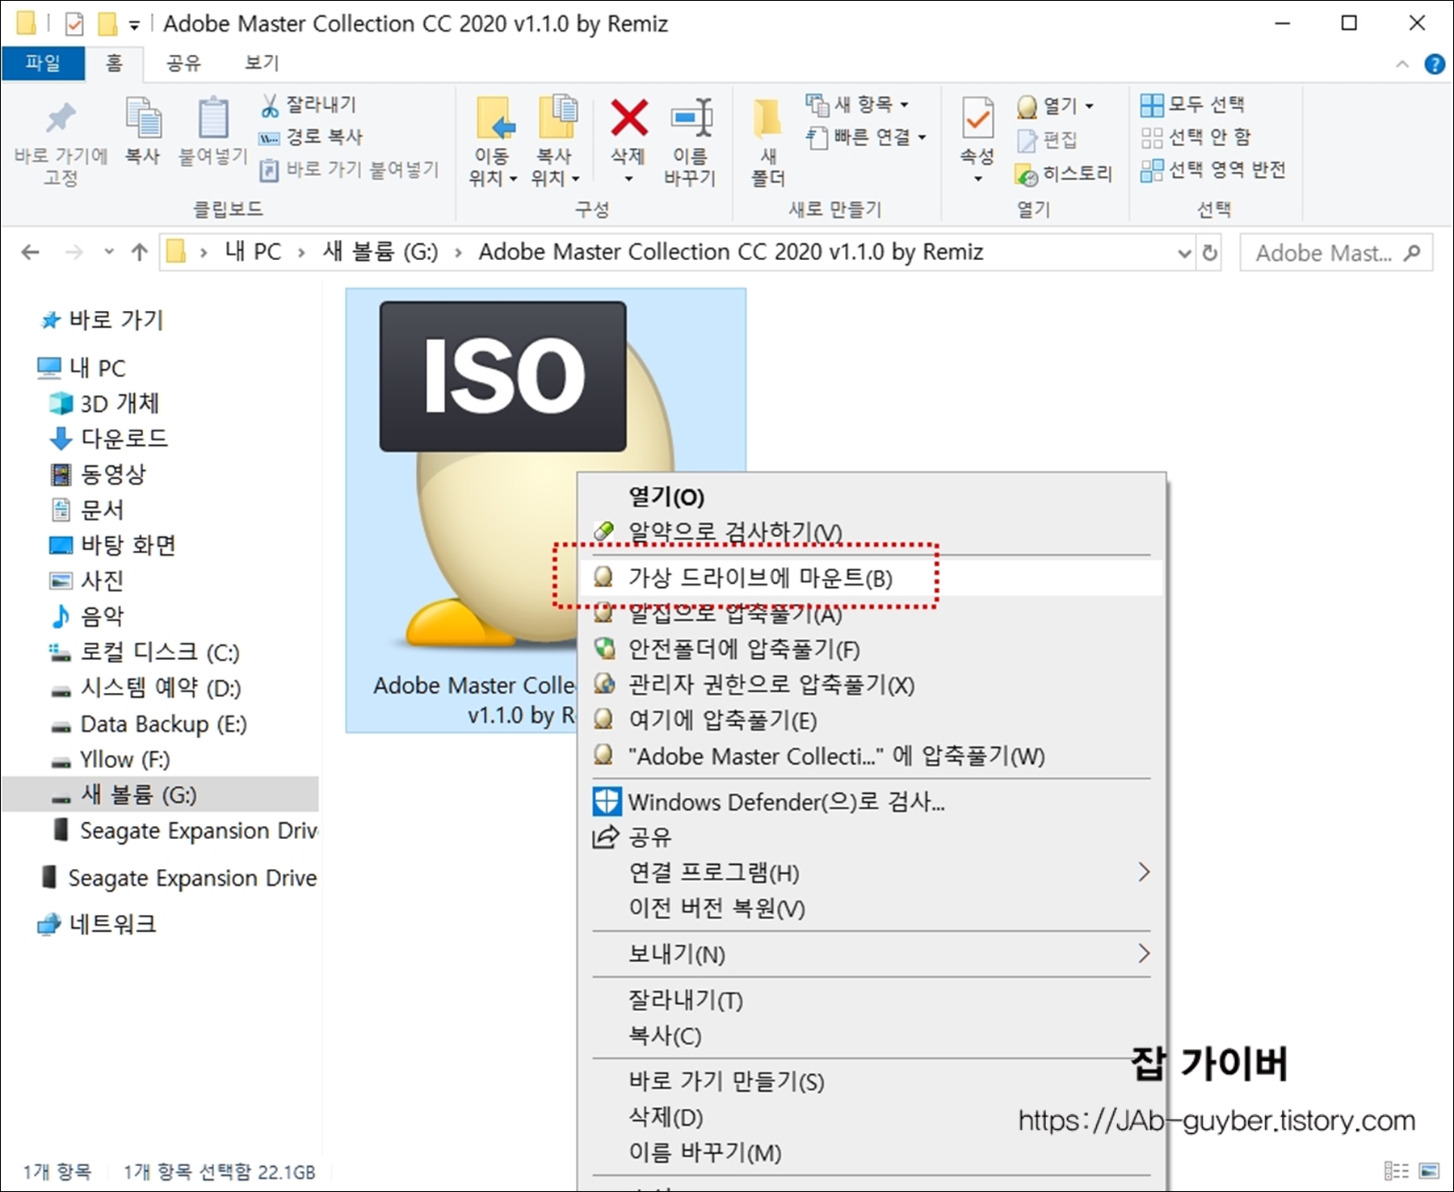1454x1192 pixels.
Task: Choose Extract here (여기에 압축풀기)
Action: pyautogui.click(x=872, y=720)
